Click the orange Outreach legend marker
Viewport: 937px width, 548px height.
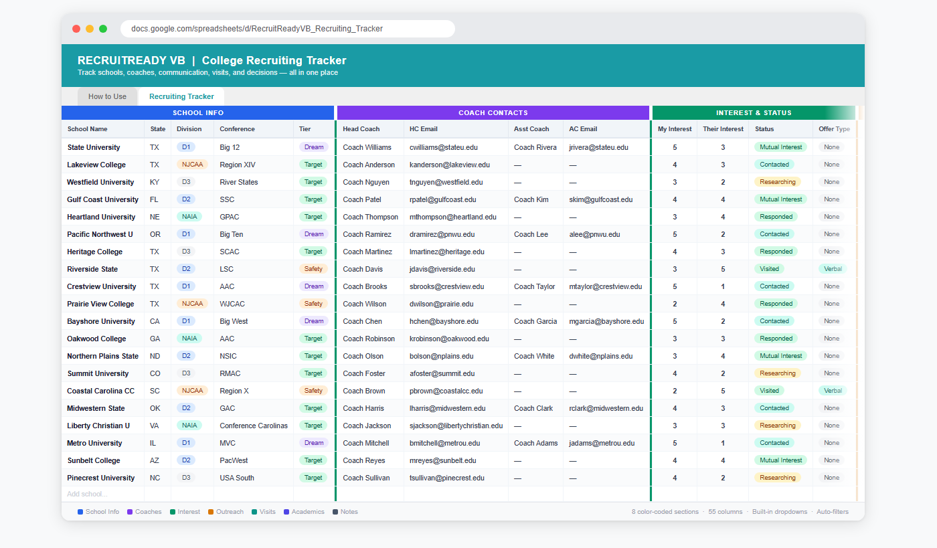click(211, 512)
